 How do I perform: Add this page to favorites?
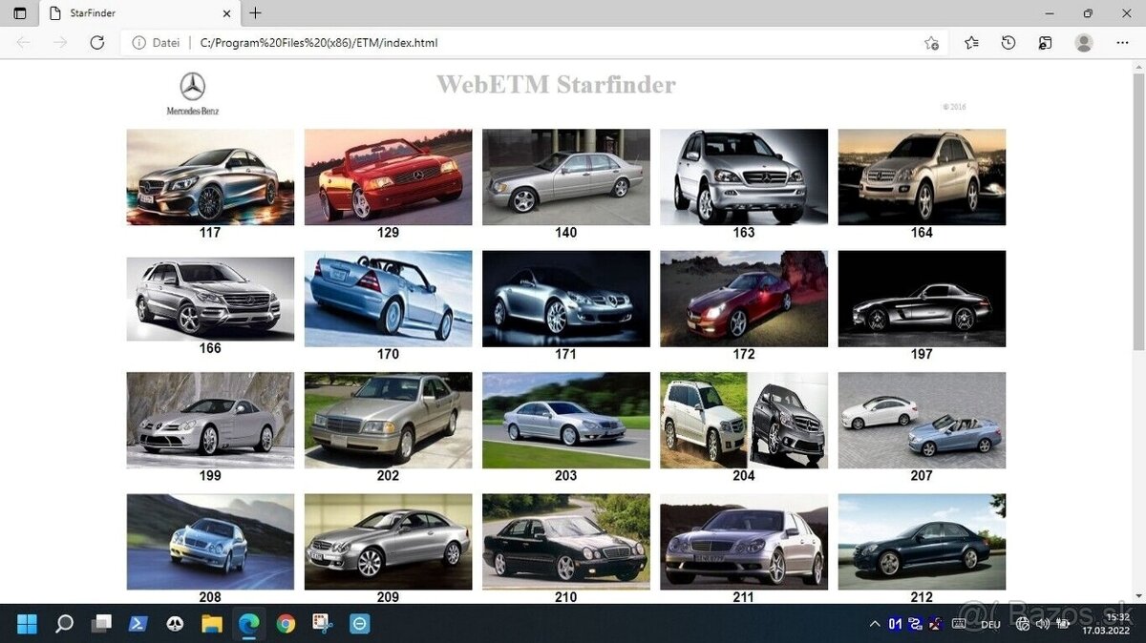click(x=931, y=43)
